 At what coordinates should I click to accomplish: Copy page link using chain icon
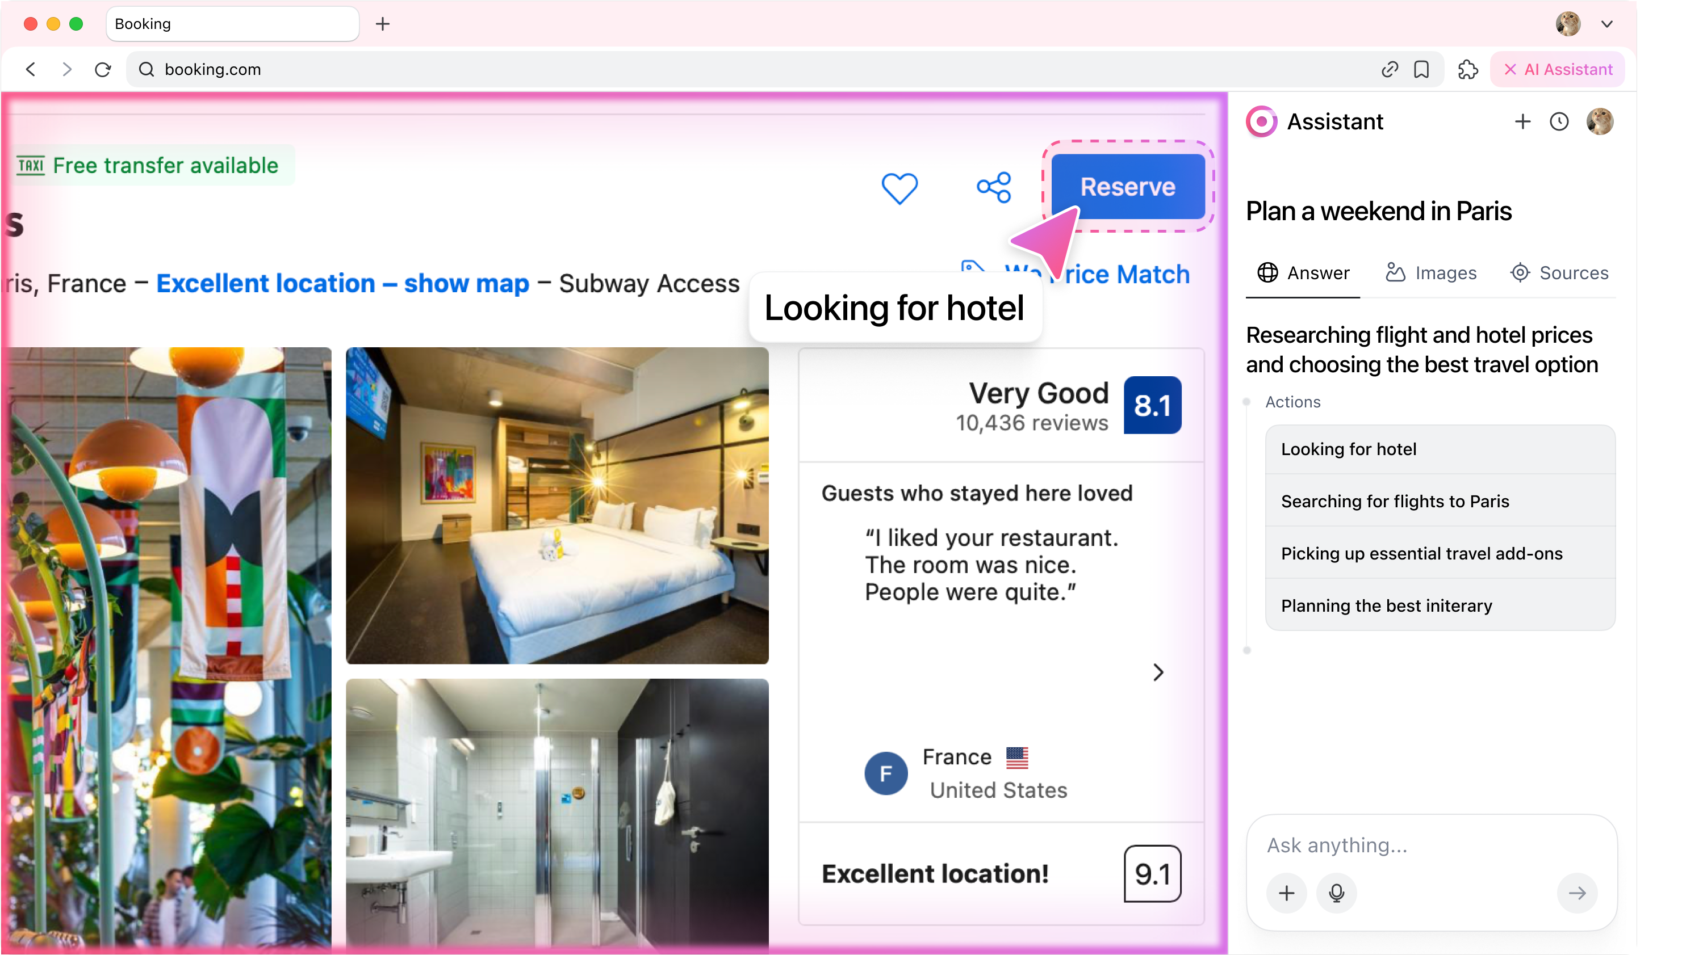(x=1390, y=70)
